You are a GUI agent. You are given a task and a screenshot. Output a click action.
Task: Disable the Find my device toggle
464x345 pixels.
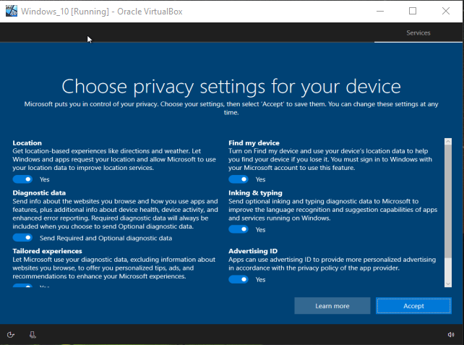[239, 179]
